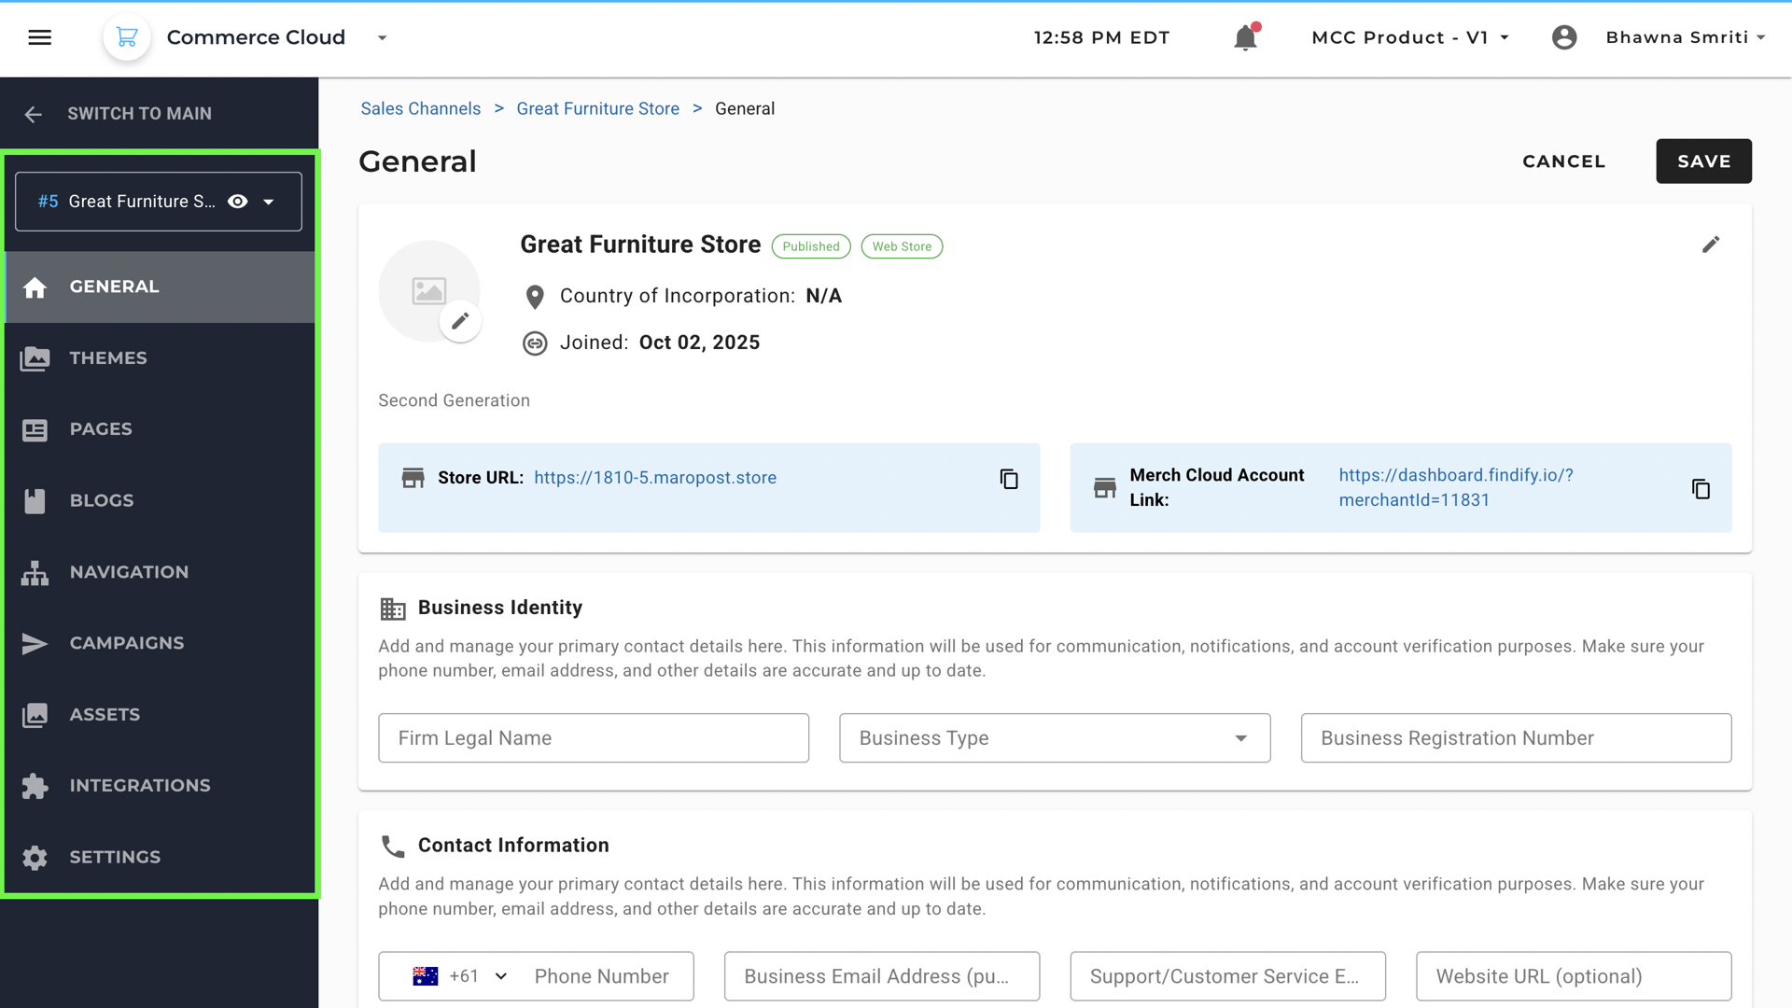Open the Sales Channels breadcrumb link
The width and height of the screenshot is (1792, 1008).
421,108
